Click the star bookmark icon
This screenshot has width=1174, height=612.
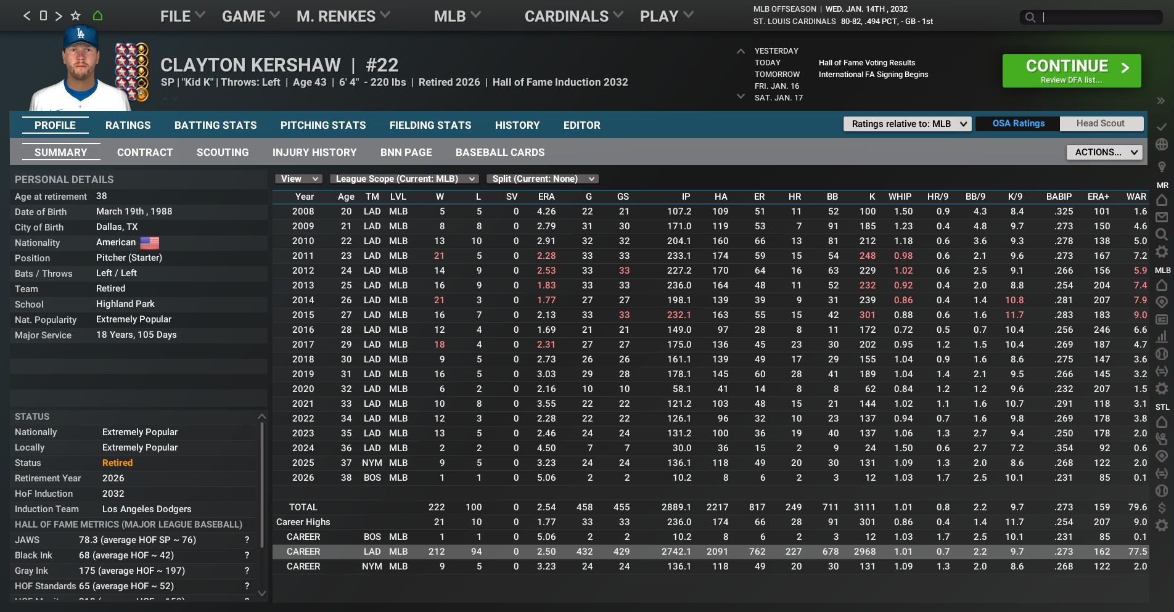75,16
